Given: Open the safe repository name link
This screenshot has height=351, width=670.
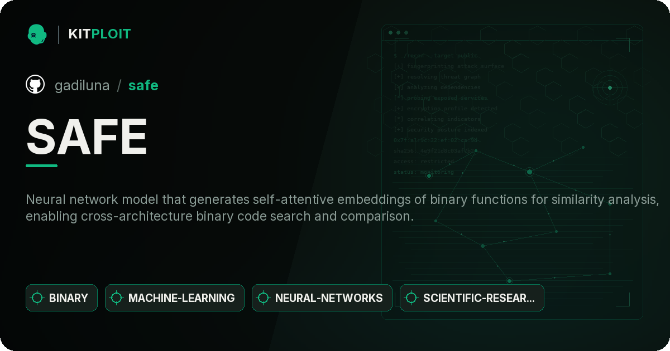Looking at the screenshot, I should coord(143,85).
